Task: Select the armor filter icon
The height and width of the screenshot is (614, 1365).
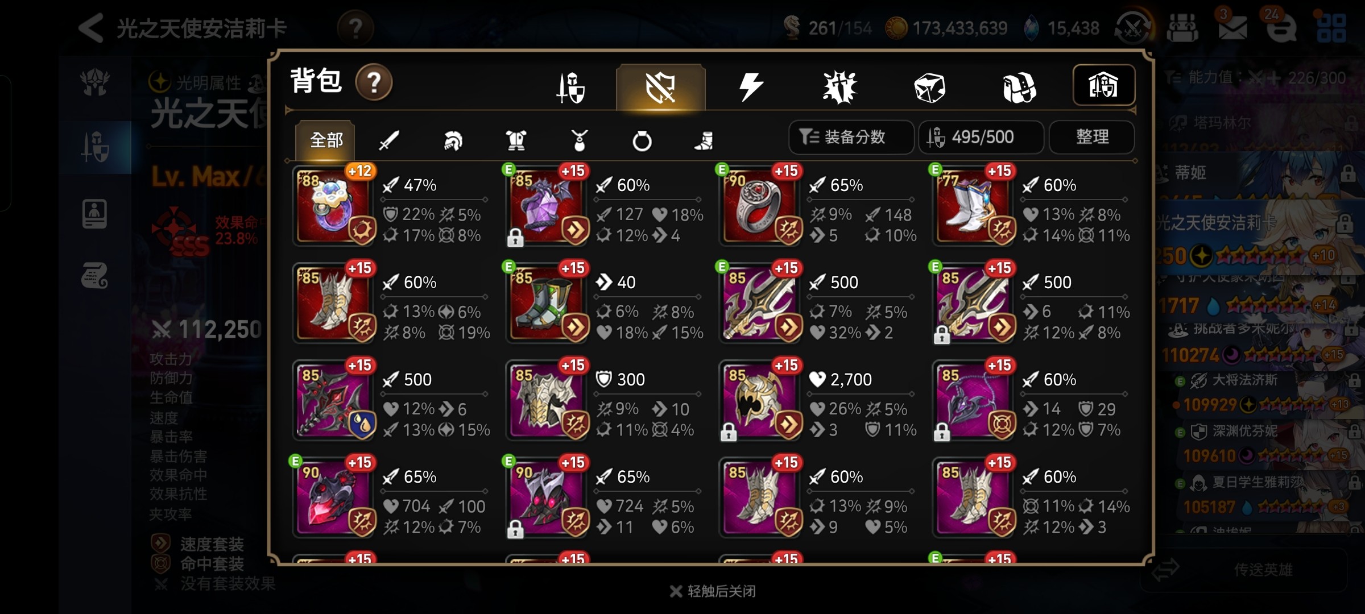Action: (x=516, y=140)
